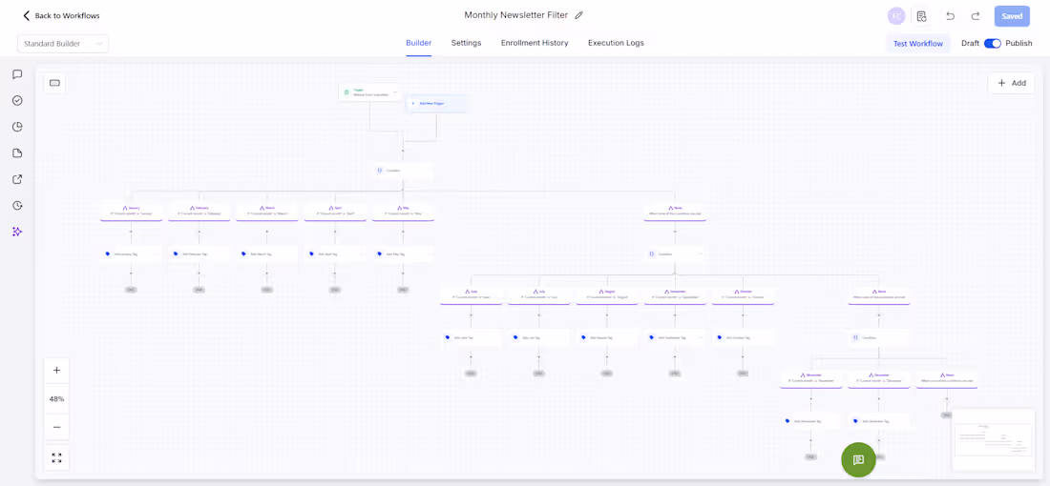Screen dimensions: 1050x486
Task: Toggle the Draft/Publish switch
Action: tap(993, 43)
